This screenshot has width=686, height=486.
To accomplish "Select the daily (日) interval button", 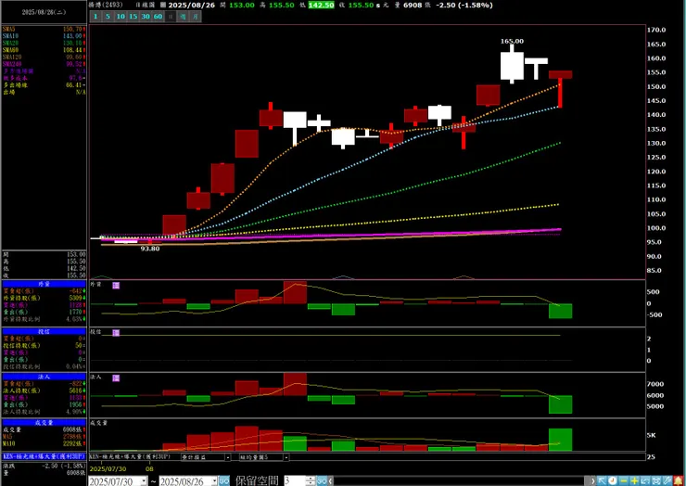I will 171,17.
